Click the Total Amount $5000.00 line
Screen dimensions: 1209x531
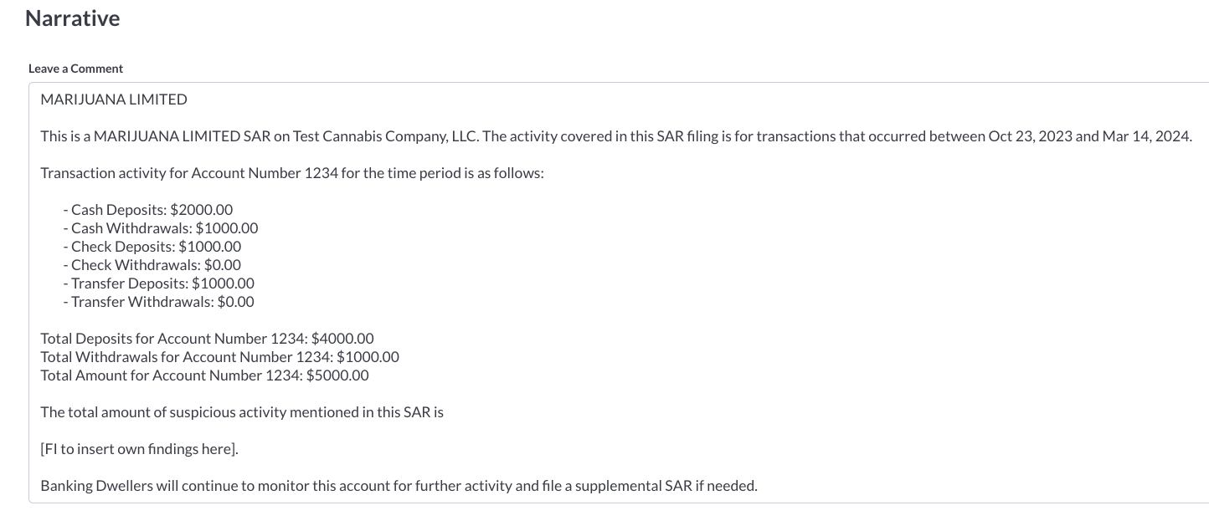tap(204, 375)
